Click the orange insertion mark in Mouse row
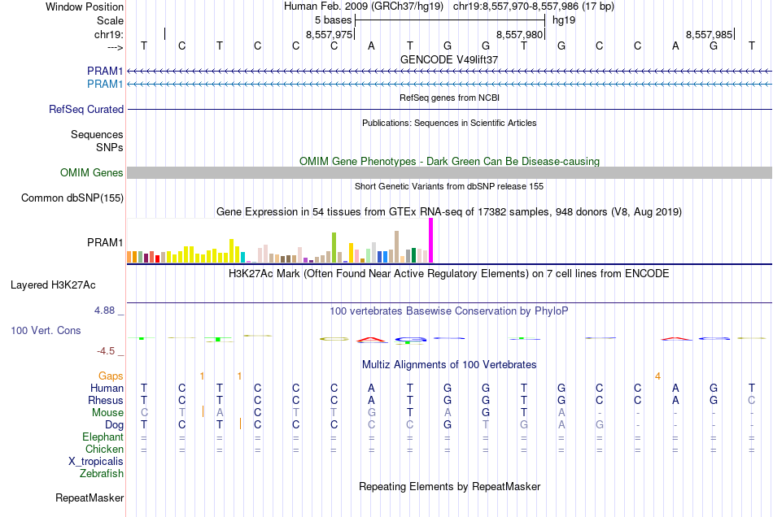The width and height of the screenshot is (773, 517). coord(203,411)
